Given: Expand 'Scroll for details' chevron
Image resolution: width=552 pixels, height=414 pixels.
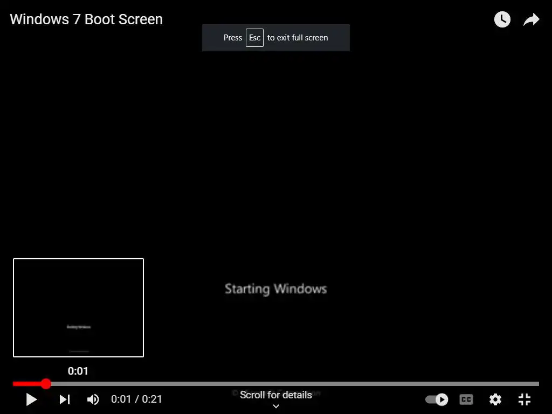Looking at the screenshot, I should coord(276,406).
